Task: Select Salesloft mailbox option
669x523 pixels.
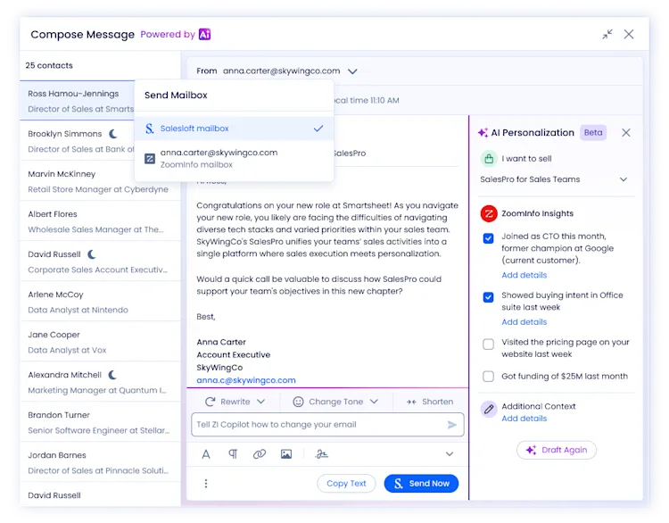Action: [234, 129]
